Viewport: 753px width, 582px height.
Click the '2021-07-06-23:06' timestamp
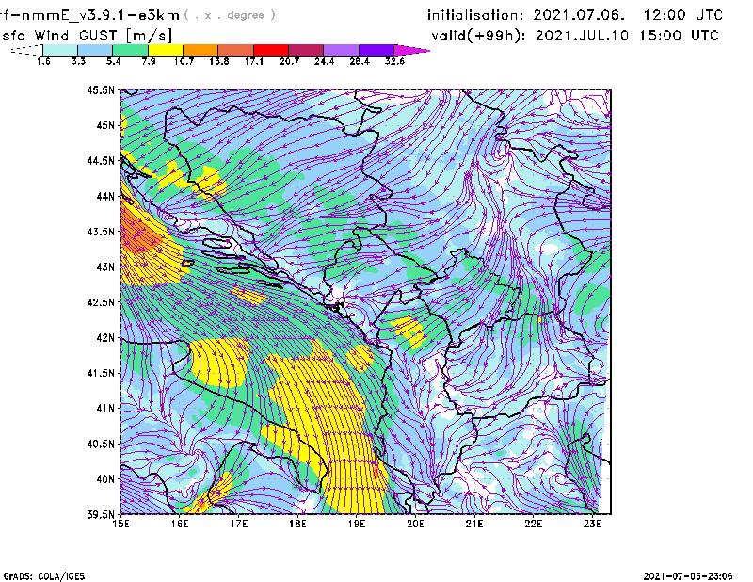(x=688, y=576)
